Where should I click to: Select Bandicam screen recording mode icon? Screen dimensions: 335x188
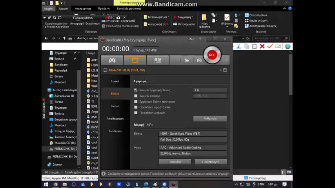click(135, 60)
